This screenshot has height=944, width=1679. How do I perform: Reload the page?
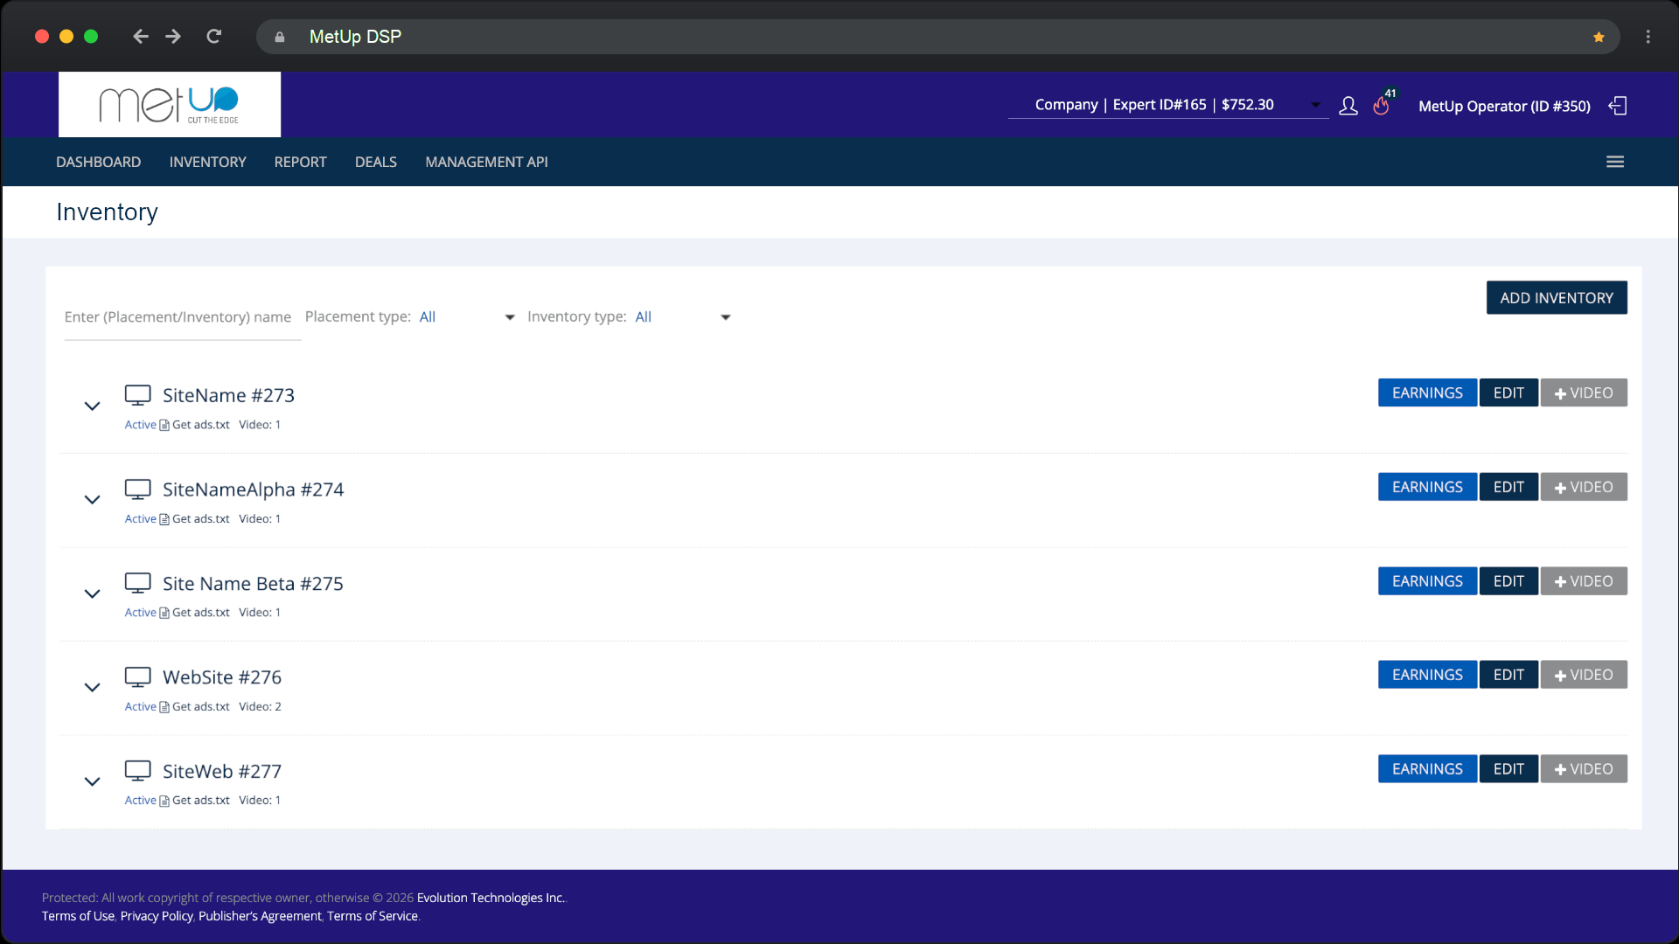point(213,36)
